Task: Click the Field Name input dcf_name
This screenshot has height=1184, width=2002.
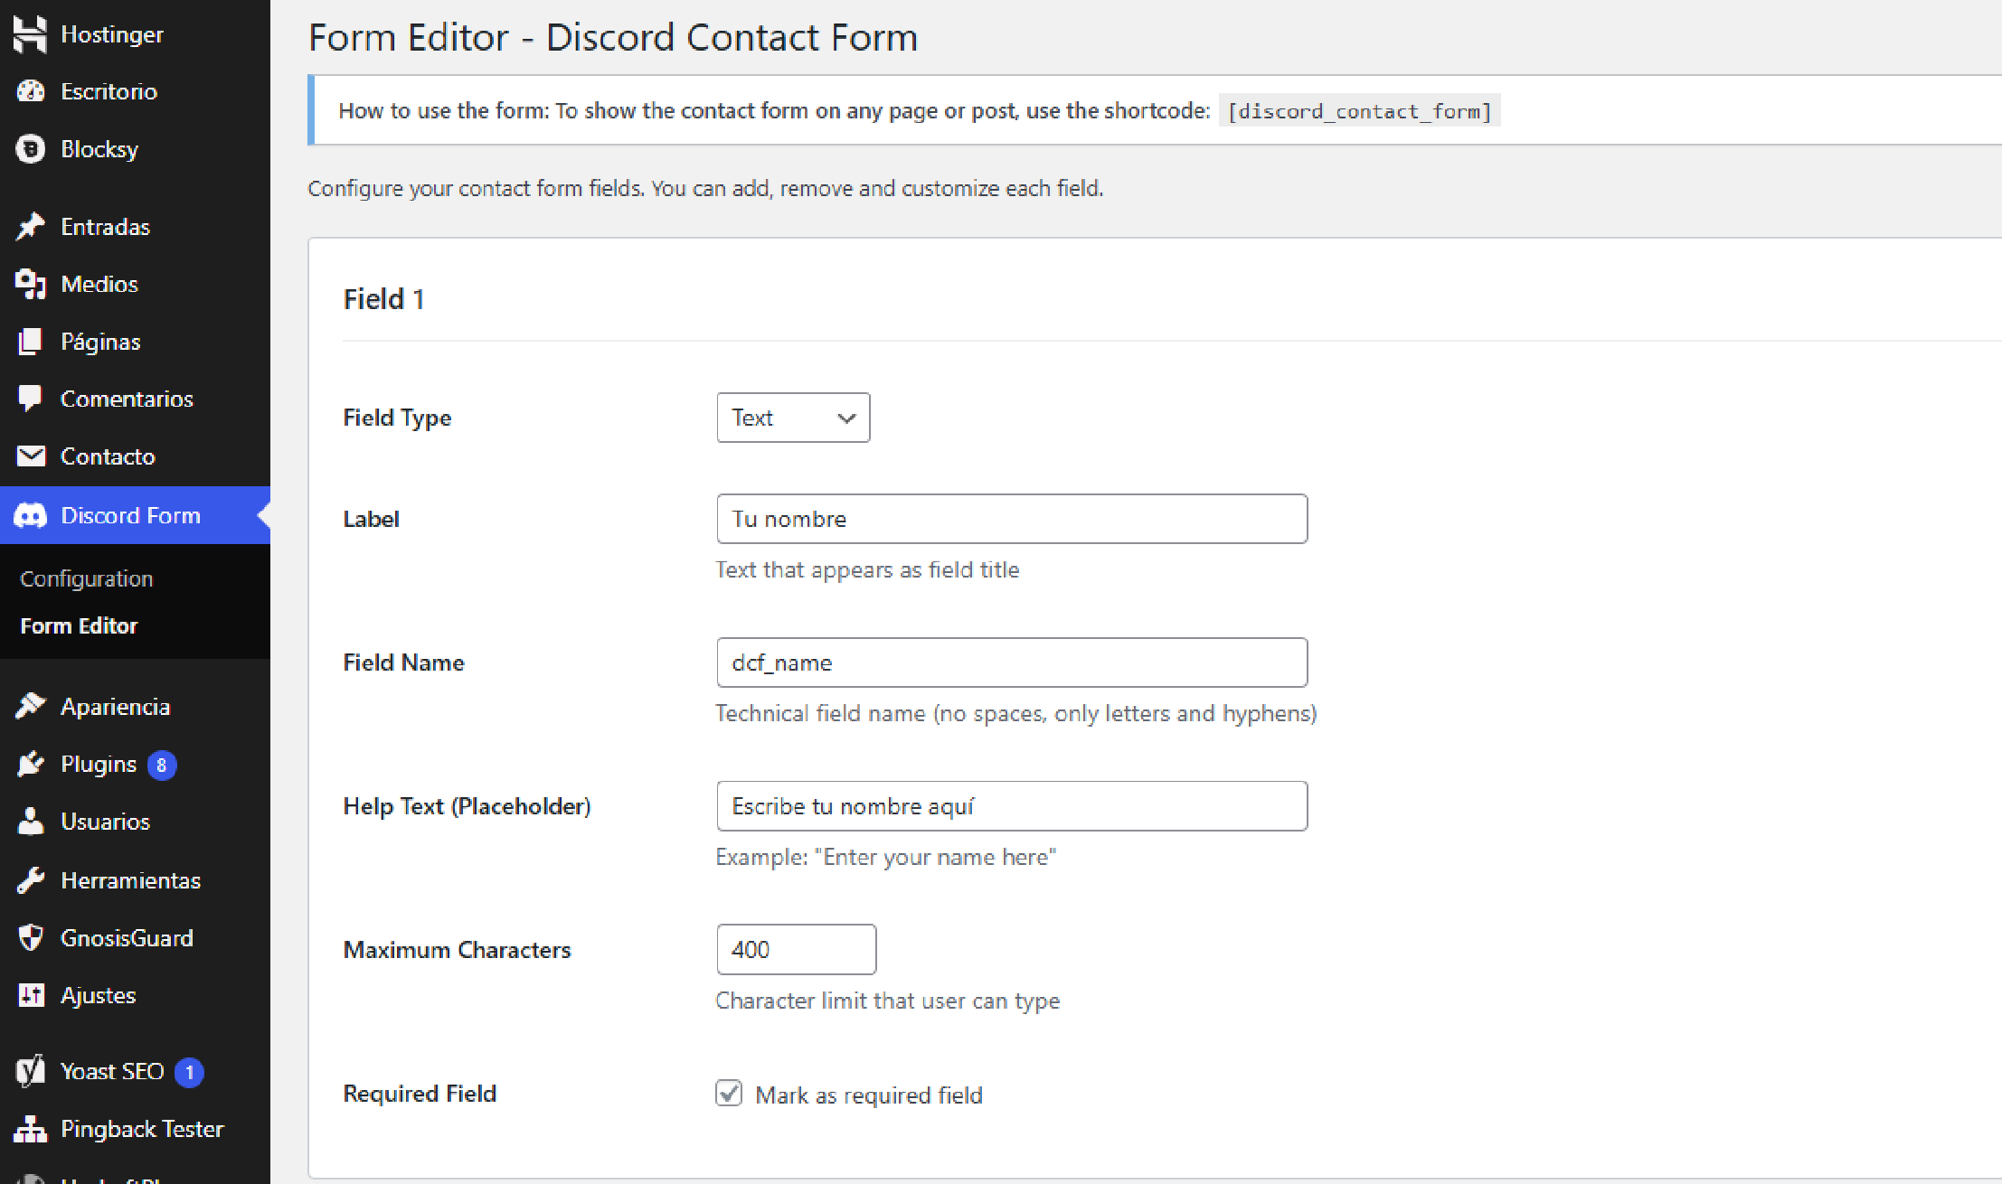Action: (1012, 662)
